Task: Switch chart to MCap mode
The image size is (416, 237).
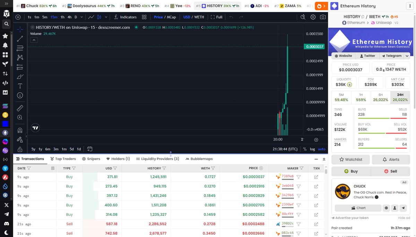Action: coord(171,17)
